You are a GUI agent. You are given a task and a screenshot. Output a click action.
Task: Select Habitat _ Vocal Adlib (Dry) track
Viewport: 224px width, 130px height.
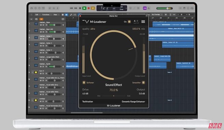[x=47, y=86]
